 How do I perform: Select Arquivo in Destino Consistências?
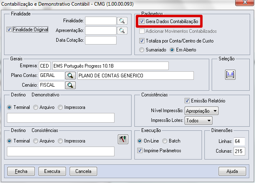(x=36, y=141)
